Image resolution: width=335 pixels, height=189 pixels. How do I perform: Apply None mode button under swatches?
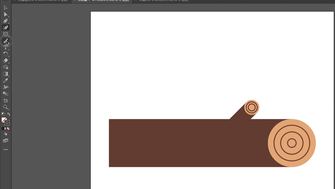click(8, 129)
